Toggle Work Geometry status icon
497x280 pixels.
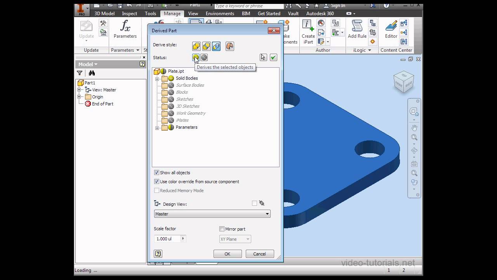(x=171, y=113)
